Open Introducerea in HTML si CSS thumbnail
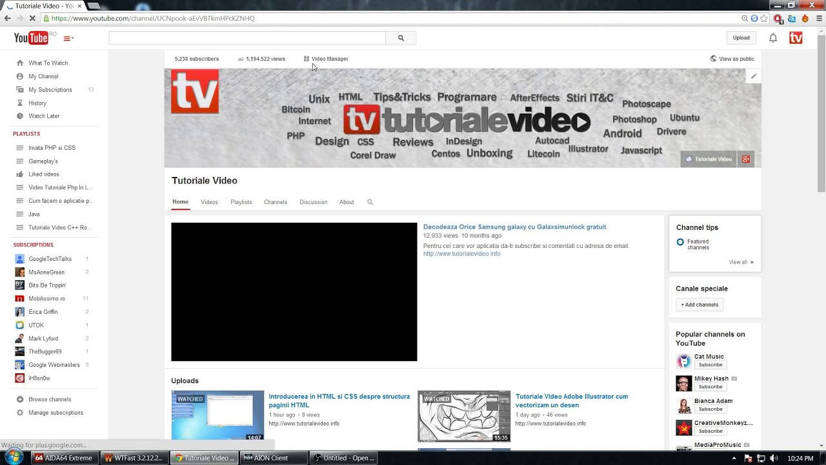 point(217,415)
